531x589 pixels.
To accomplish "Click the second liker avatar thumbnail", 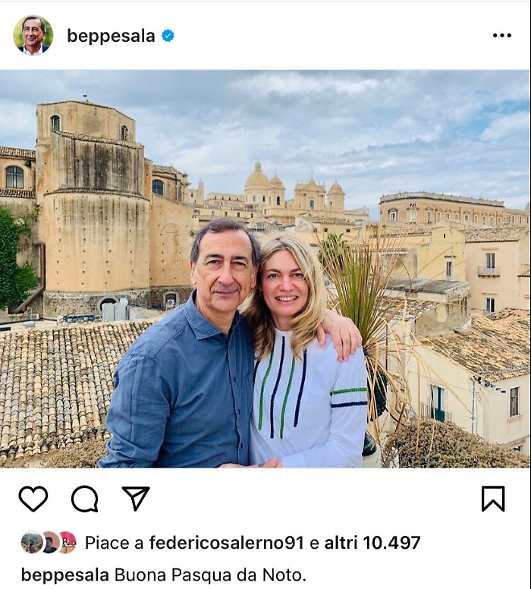I will tap(50, 542).
